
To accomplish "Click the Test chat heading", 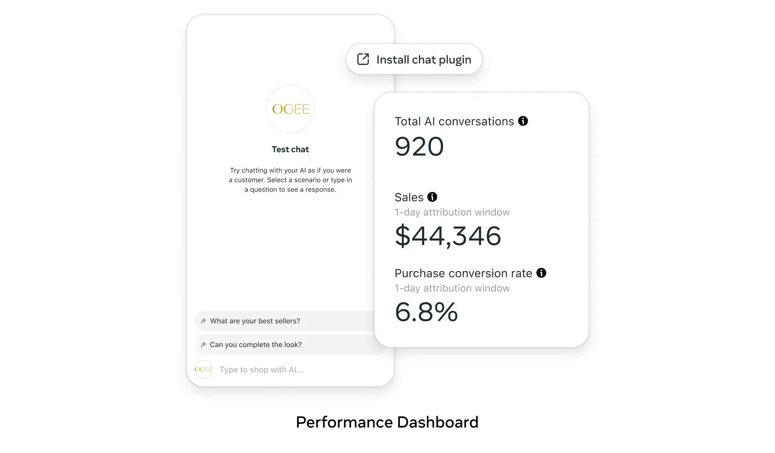I will tap(290, 149).
